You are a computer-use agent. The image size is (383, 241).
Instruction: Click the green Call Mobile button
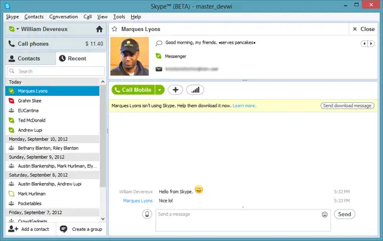(134, 90)
